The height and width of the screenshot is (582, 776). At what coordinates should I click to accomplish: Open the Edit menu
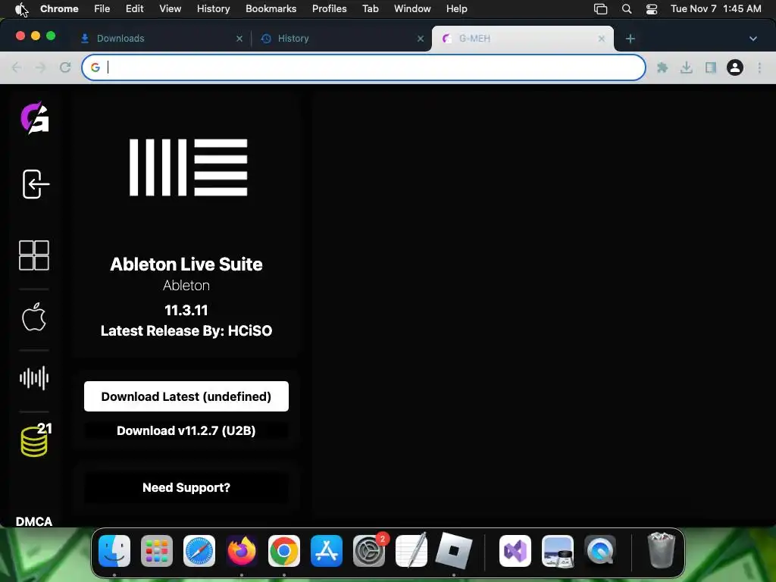point(135,9)
